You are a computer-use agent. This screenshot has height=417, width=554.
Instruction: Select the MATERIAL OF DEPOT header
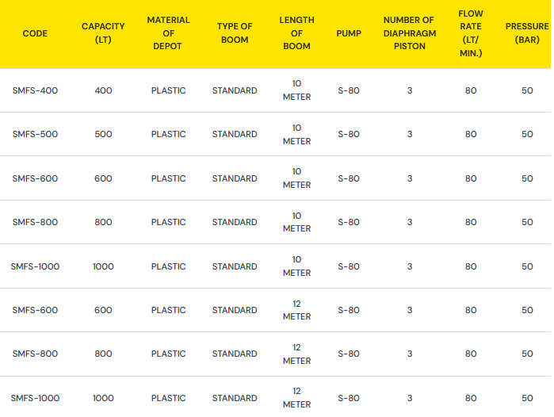(168, 33)
